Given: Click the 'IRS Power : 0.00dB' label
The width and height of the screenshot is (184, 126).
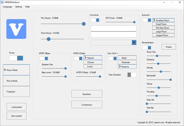Looking at the screenshot, I should 114,18.
